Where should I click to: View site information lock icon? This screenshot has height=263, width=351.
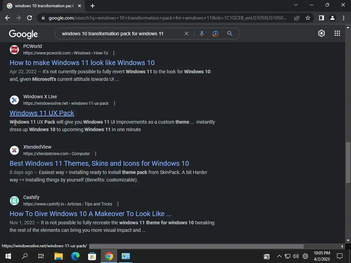(x=43, y=18)
